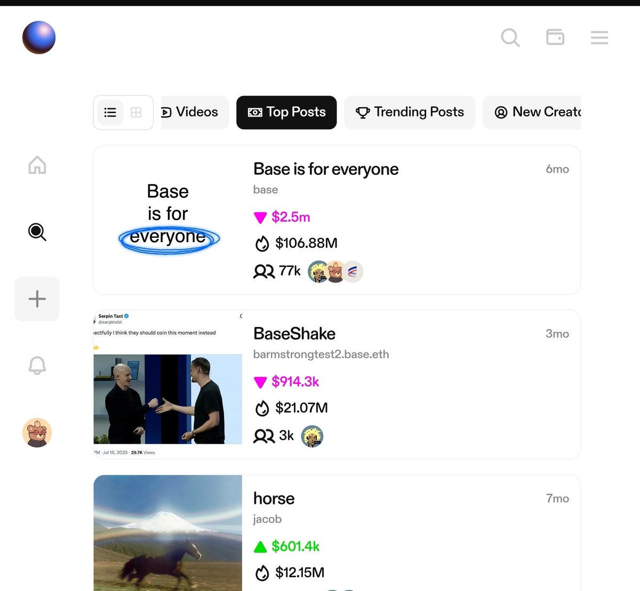Viewport: 640px width, 591px height.
Task: Click the flame icon beside $21.07M
Action: point(262,409)
